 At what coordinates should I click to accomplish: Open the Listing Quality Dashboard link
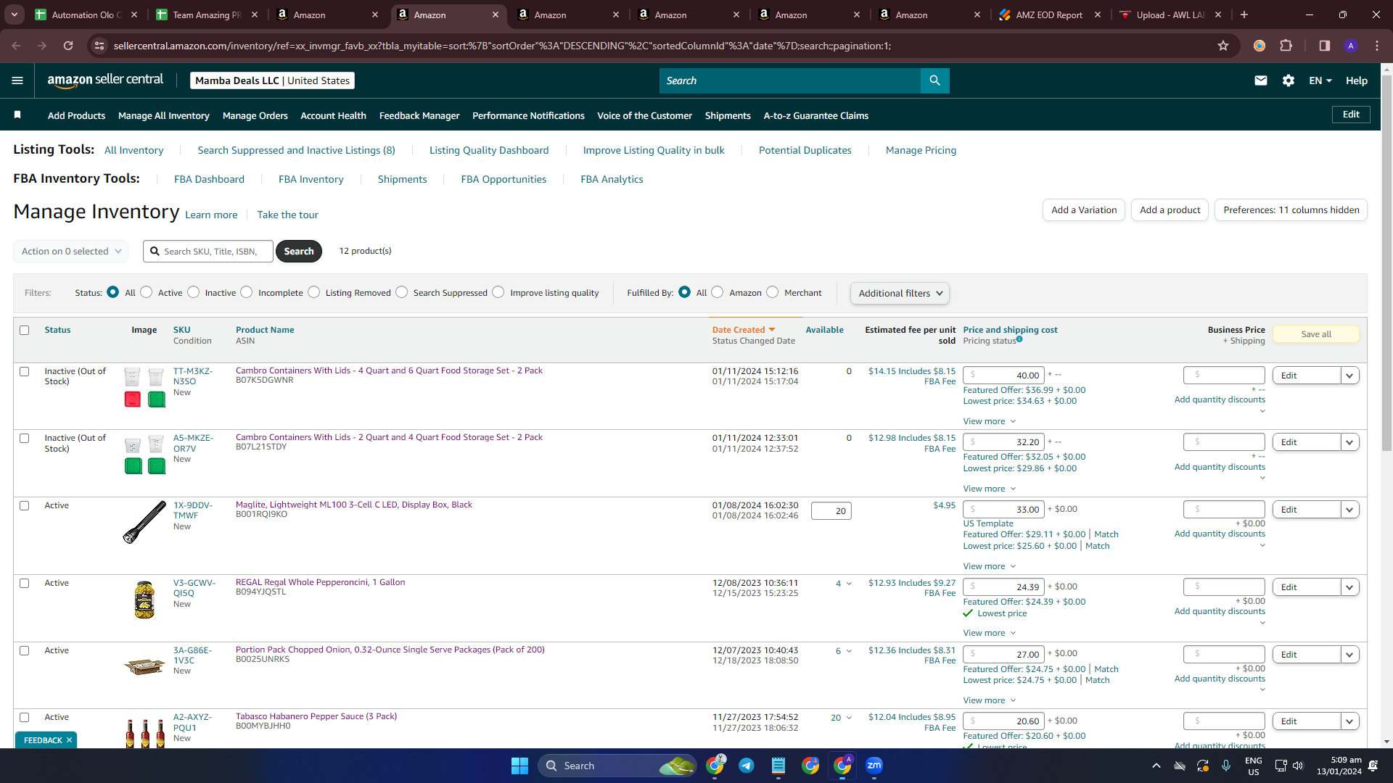point(489,150)
